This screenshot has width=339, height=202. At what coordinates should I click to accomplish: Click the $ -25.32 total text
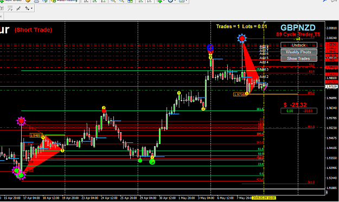(295, 105)
